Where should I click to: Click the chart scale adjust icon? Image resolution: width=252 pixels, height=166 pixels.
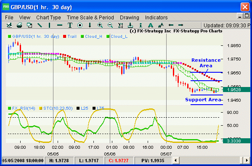[x=120, y=25]
